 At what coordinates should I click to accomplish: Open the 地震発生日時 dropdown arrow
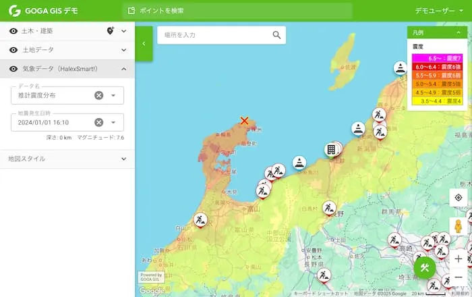(113, 122)
